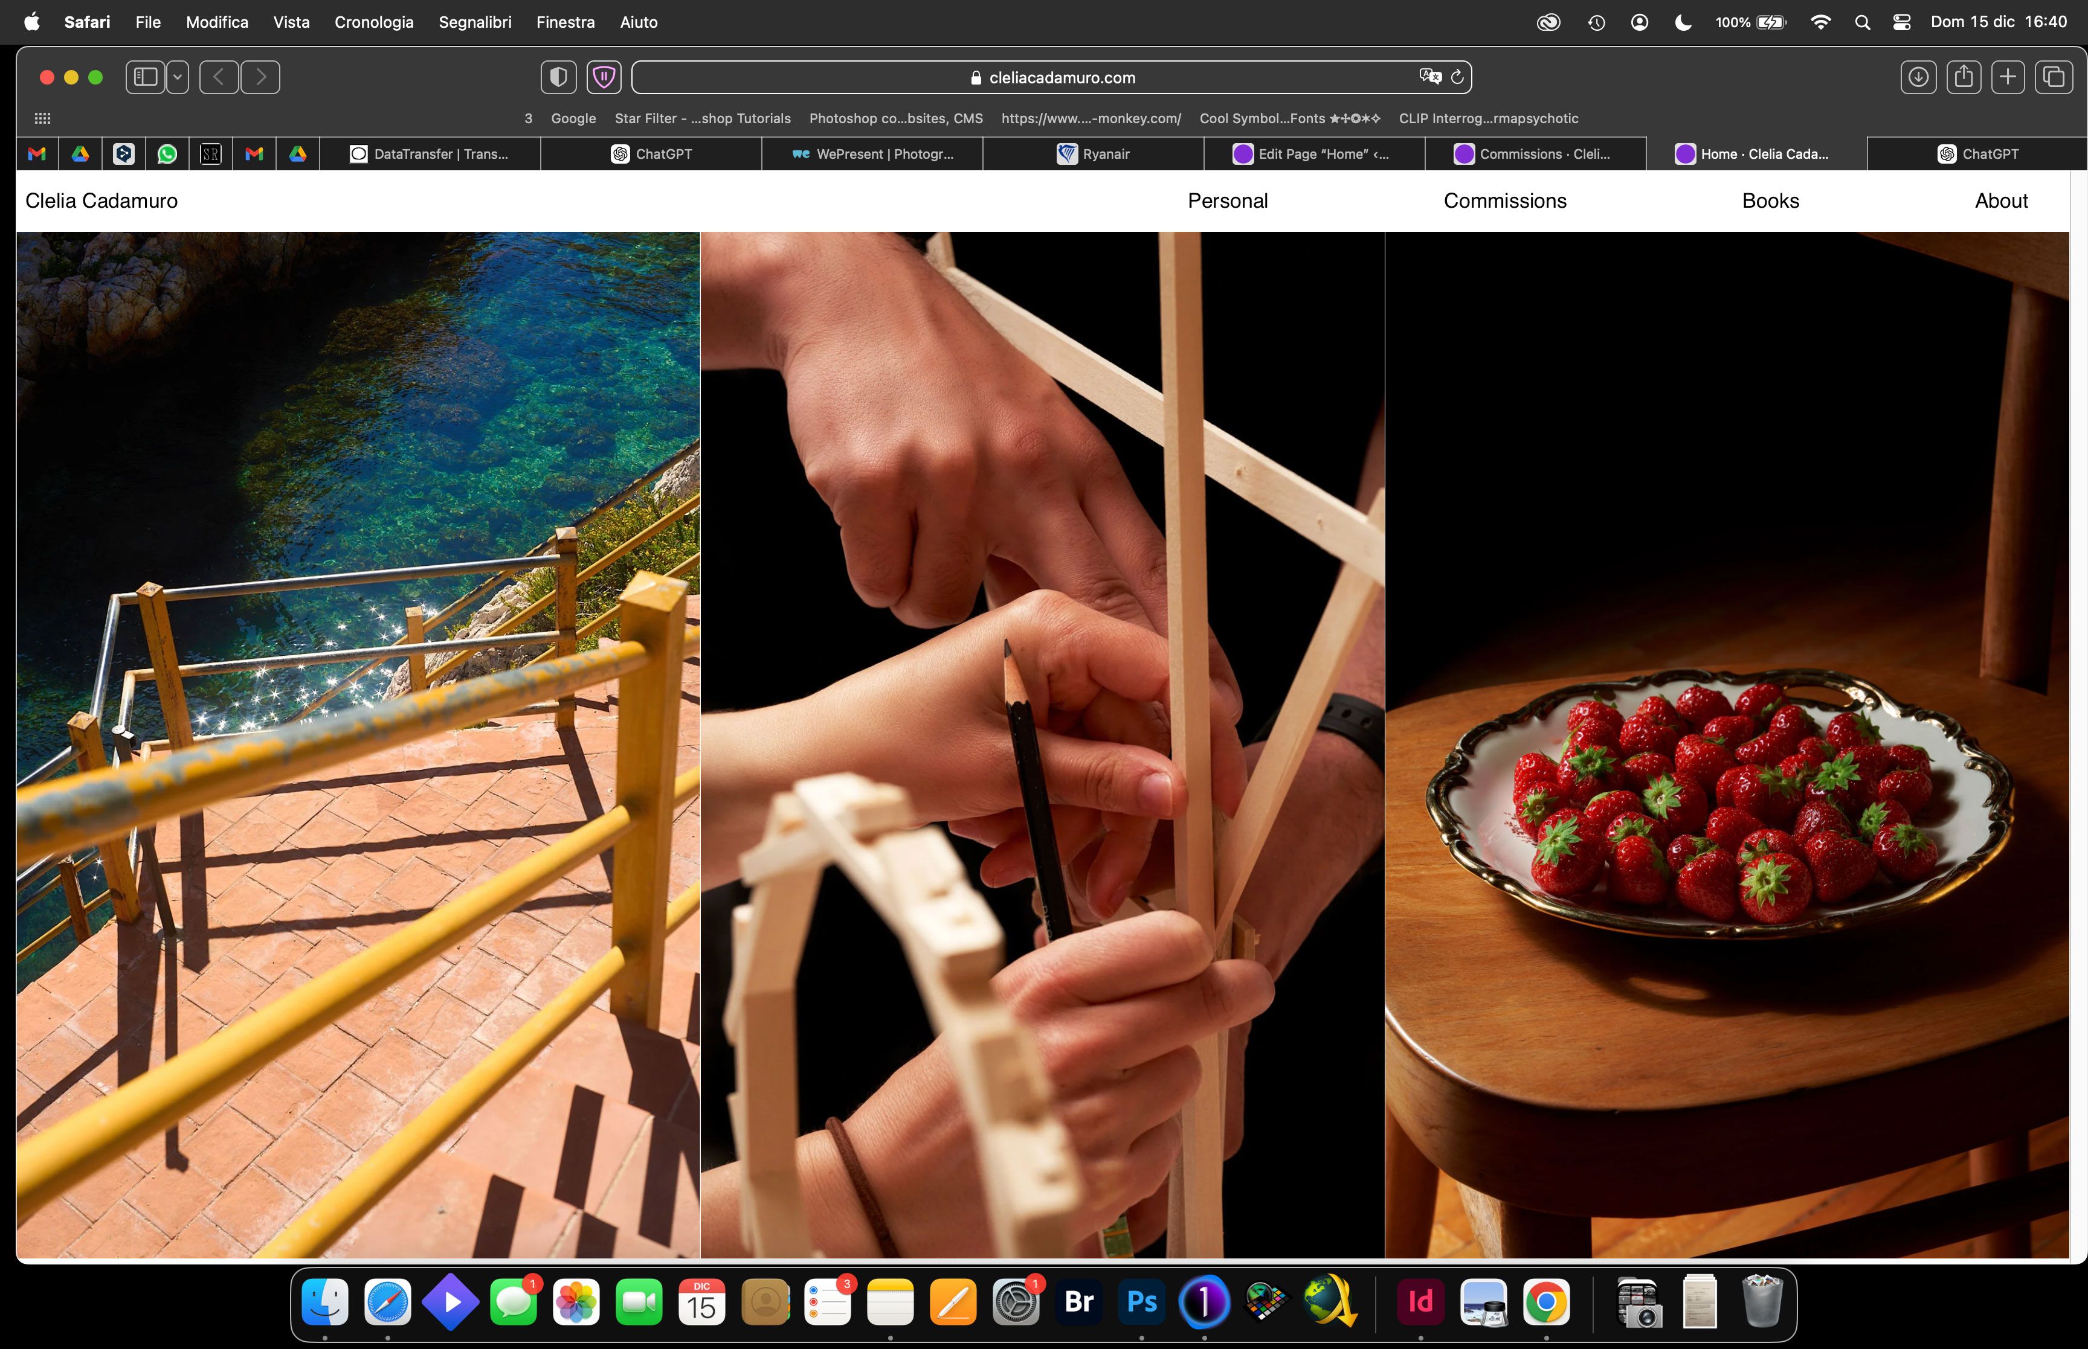The width and height of the screenshot is (2088, 1349).
Task: Toggle macOS Focus moon icon
Action: [1683, 22]
